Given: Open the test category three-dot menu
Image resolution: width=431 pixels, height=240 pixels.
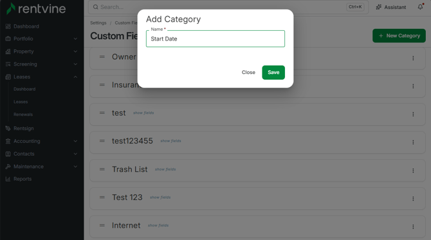Looking at the screenshot, I should (413, 114).
